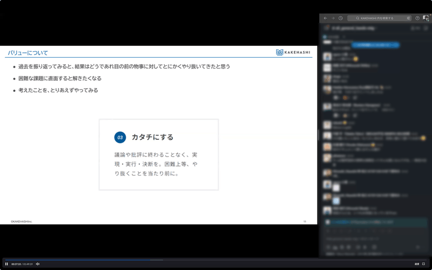Click the bullet 考えたことを、とりあえずやってみる
Viewport: 432px width, 270px height.
pyautogui.click(x=58, y=90)
